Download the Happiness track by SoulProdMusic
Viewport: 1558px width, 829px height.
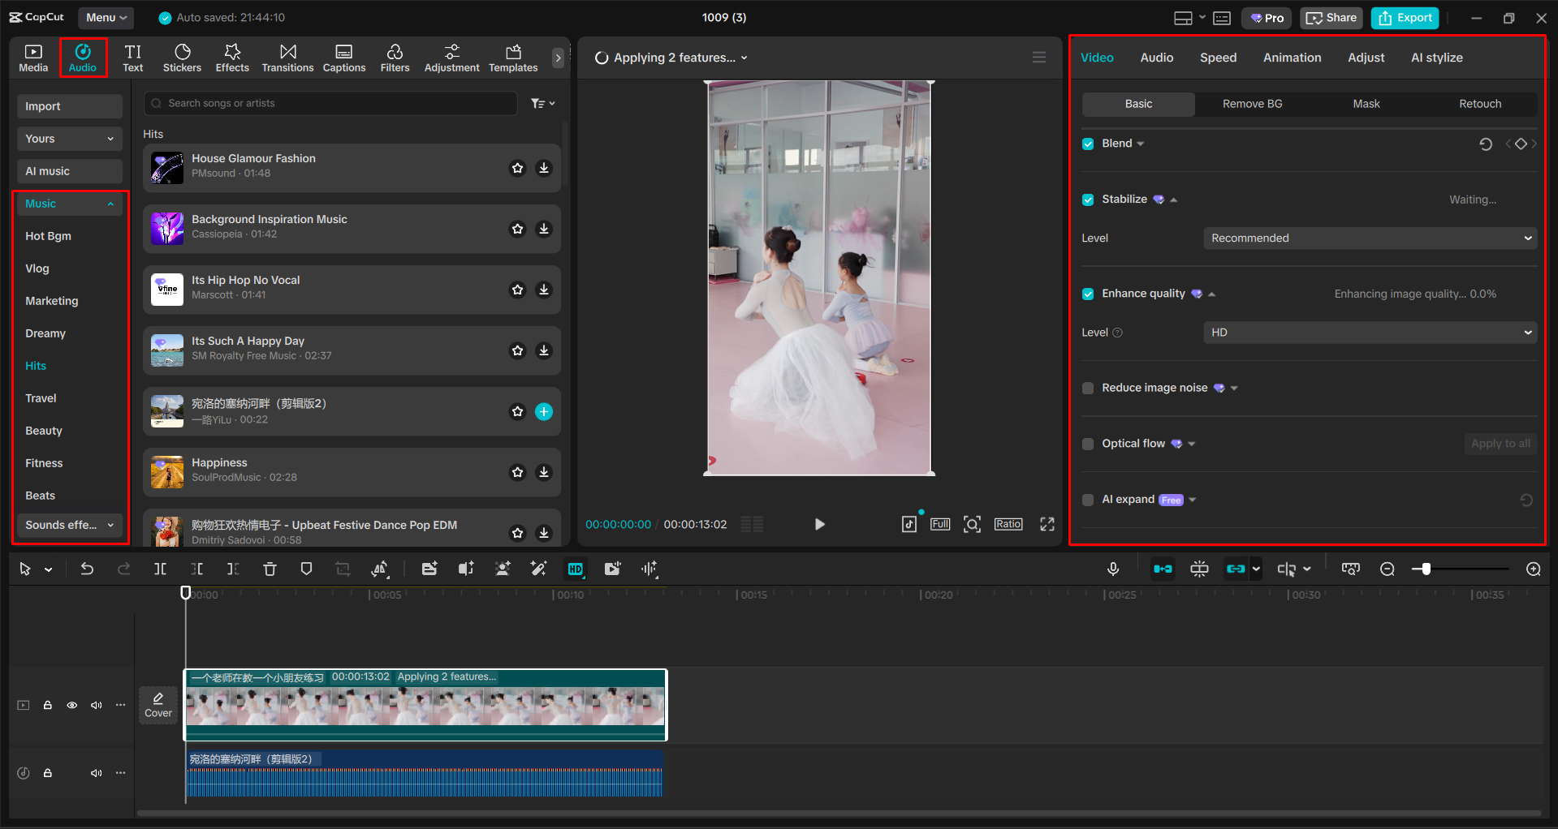coord(544,472)
